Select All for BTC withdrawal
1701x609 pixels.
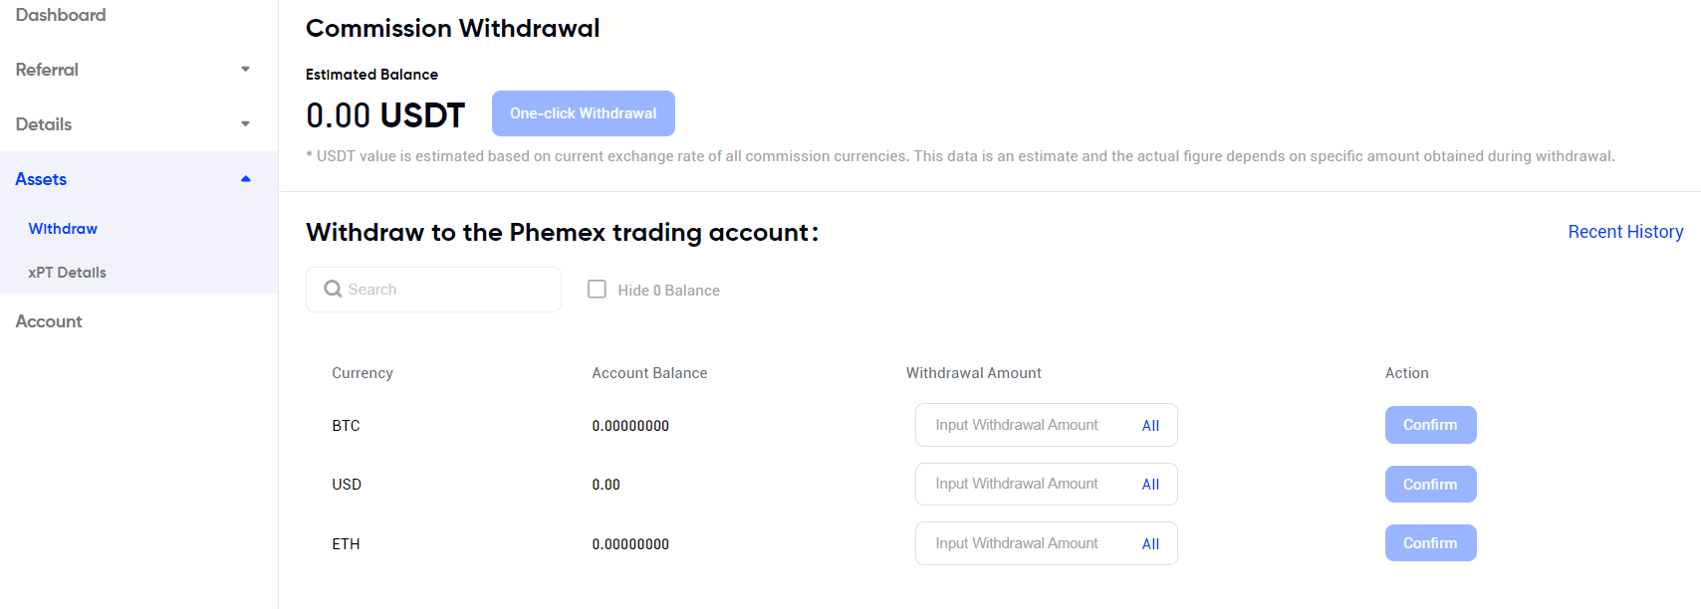pos(1150,426)
